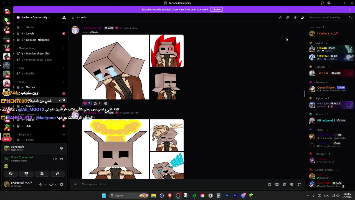This screenshot has height=200, width=355.
Task: Open member Awsy in Owner list
Action: click(331, 49)
